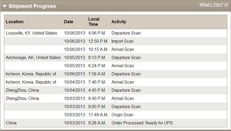Click the China location cell in last row
The width and height of the screenshot is (231, 131).
(11, 123)
